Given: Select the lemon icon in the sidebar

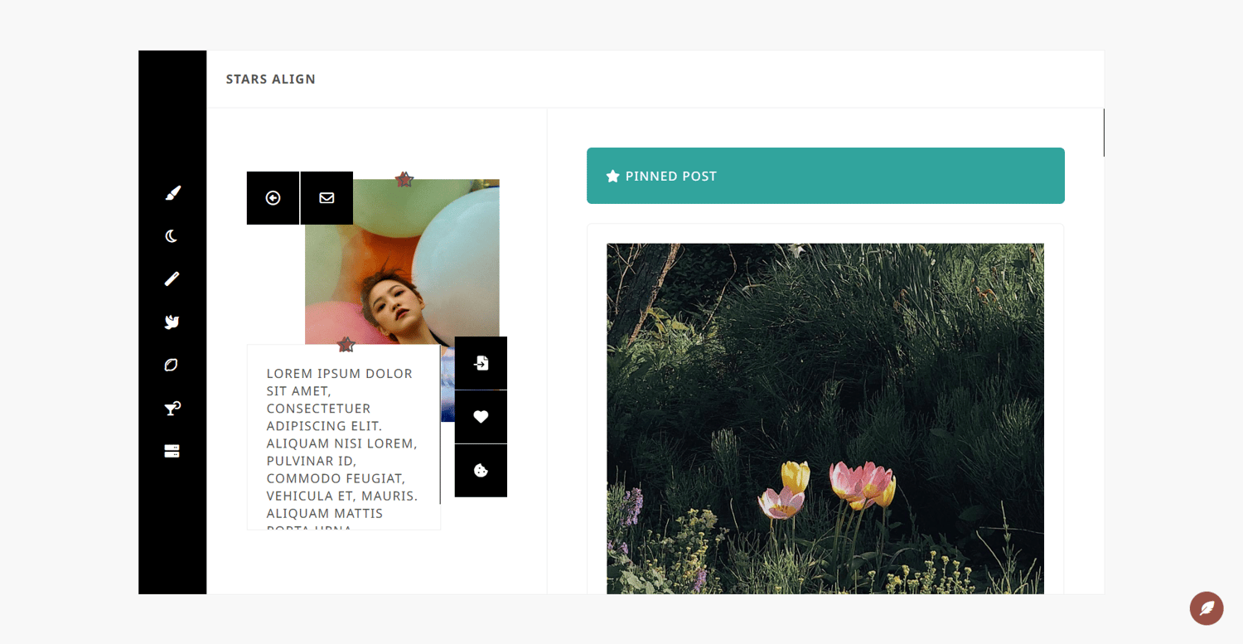Looking at the screenshot, I should [172, 366].
